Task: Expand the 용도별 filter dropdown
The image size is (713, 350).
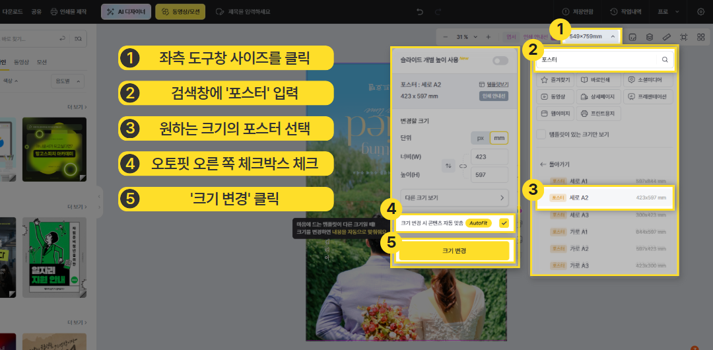Action: (68, 81)
